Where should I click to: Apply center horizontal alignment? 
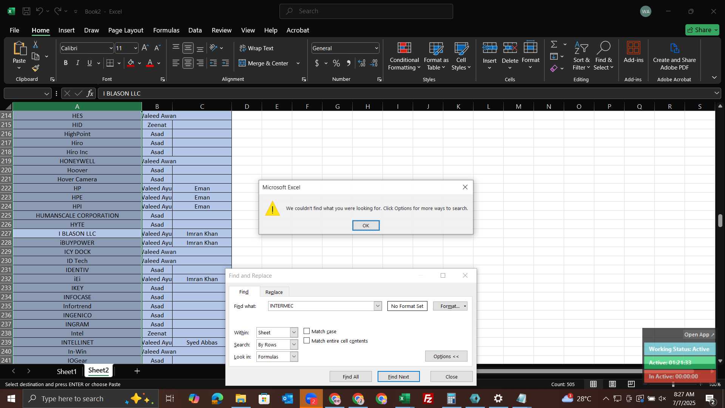point(188,63)
